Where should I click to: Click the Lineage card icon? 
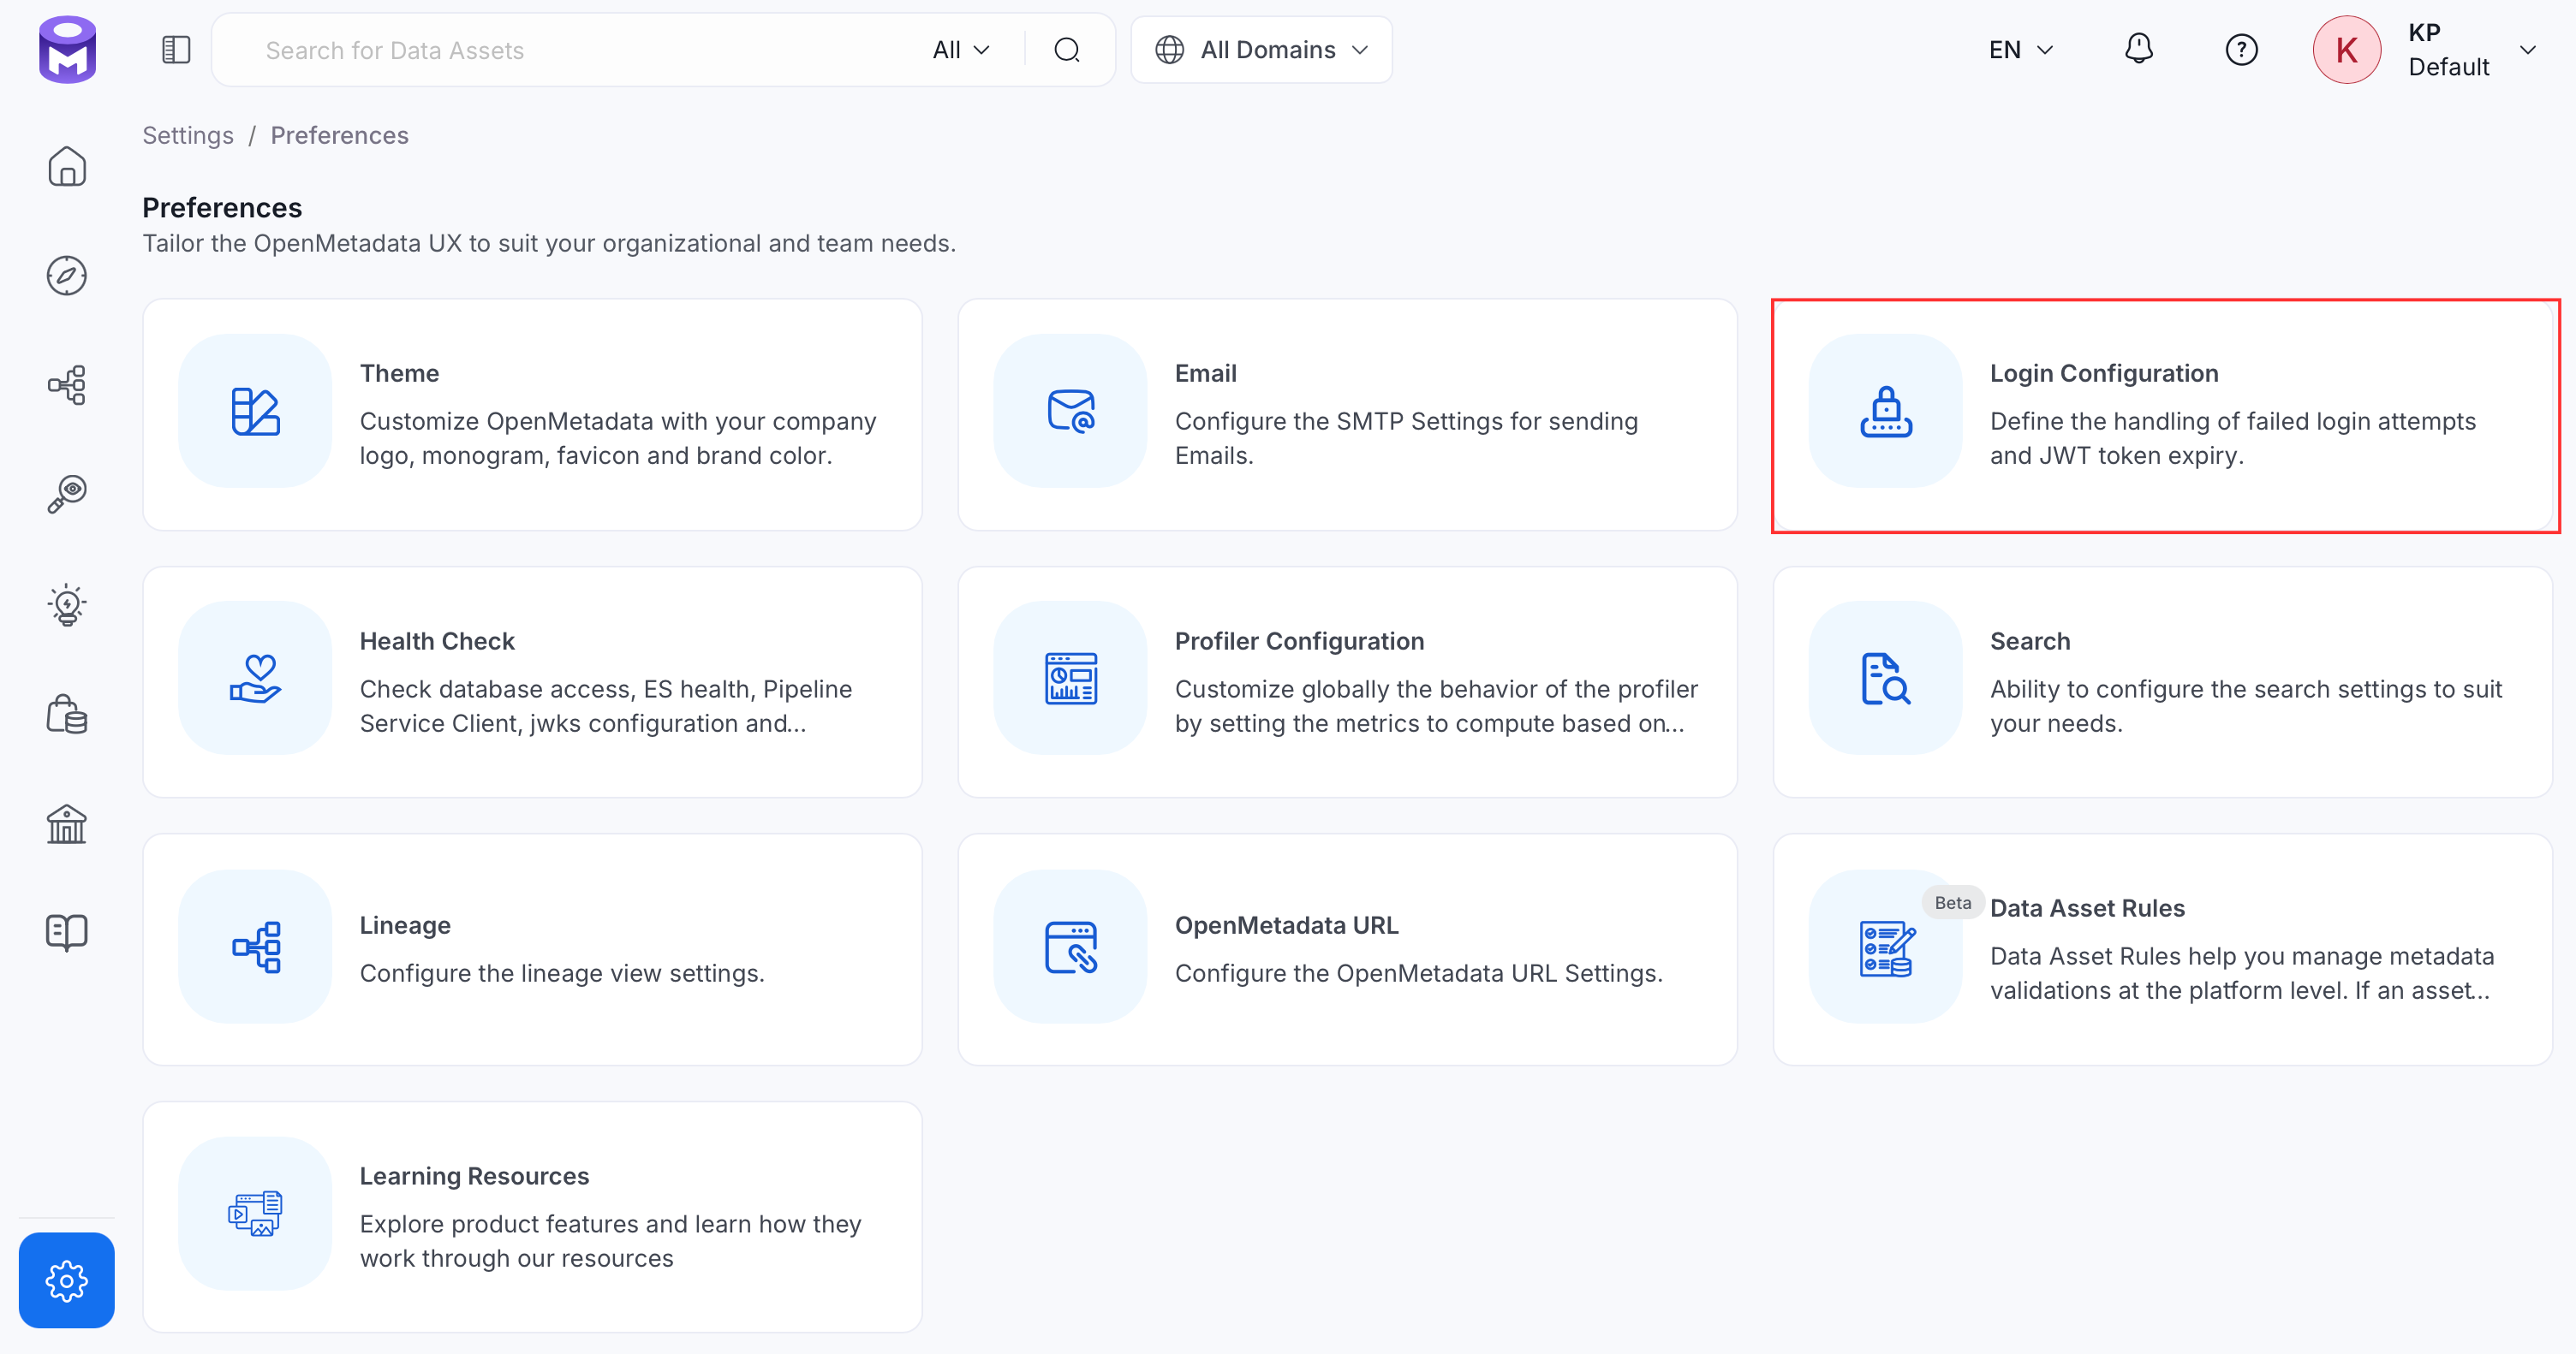[x=255, y=947]
